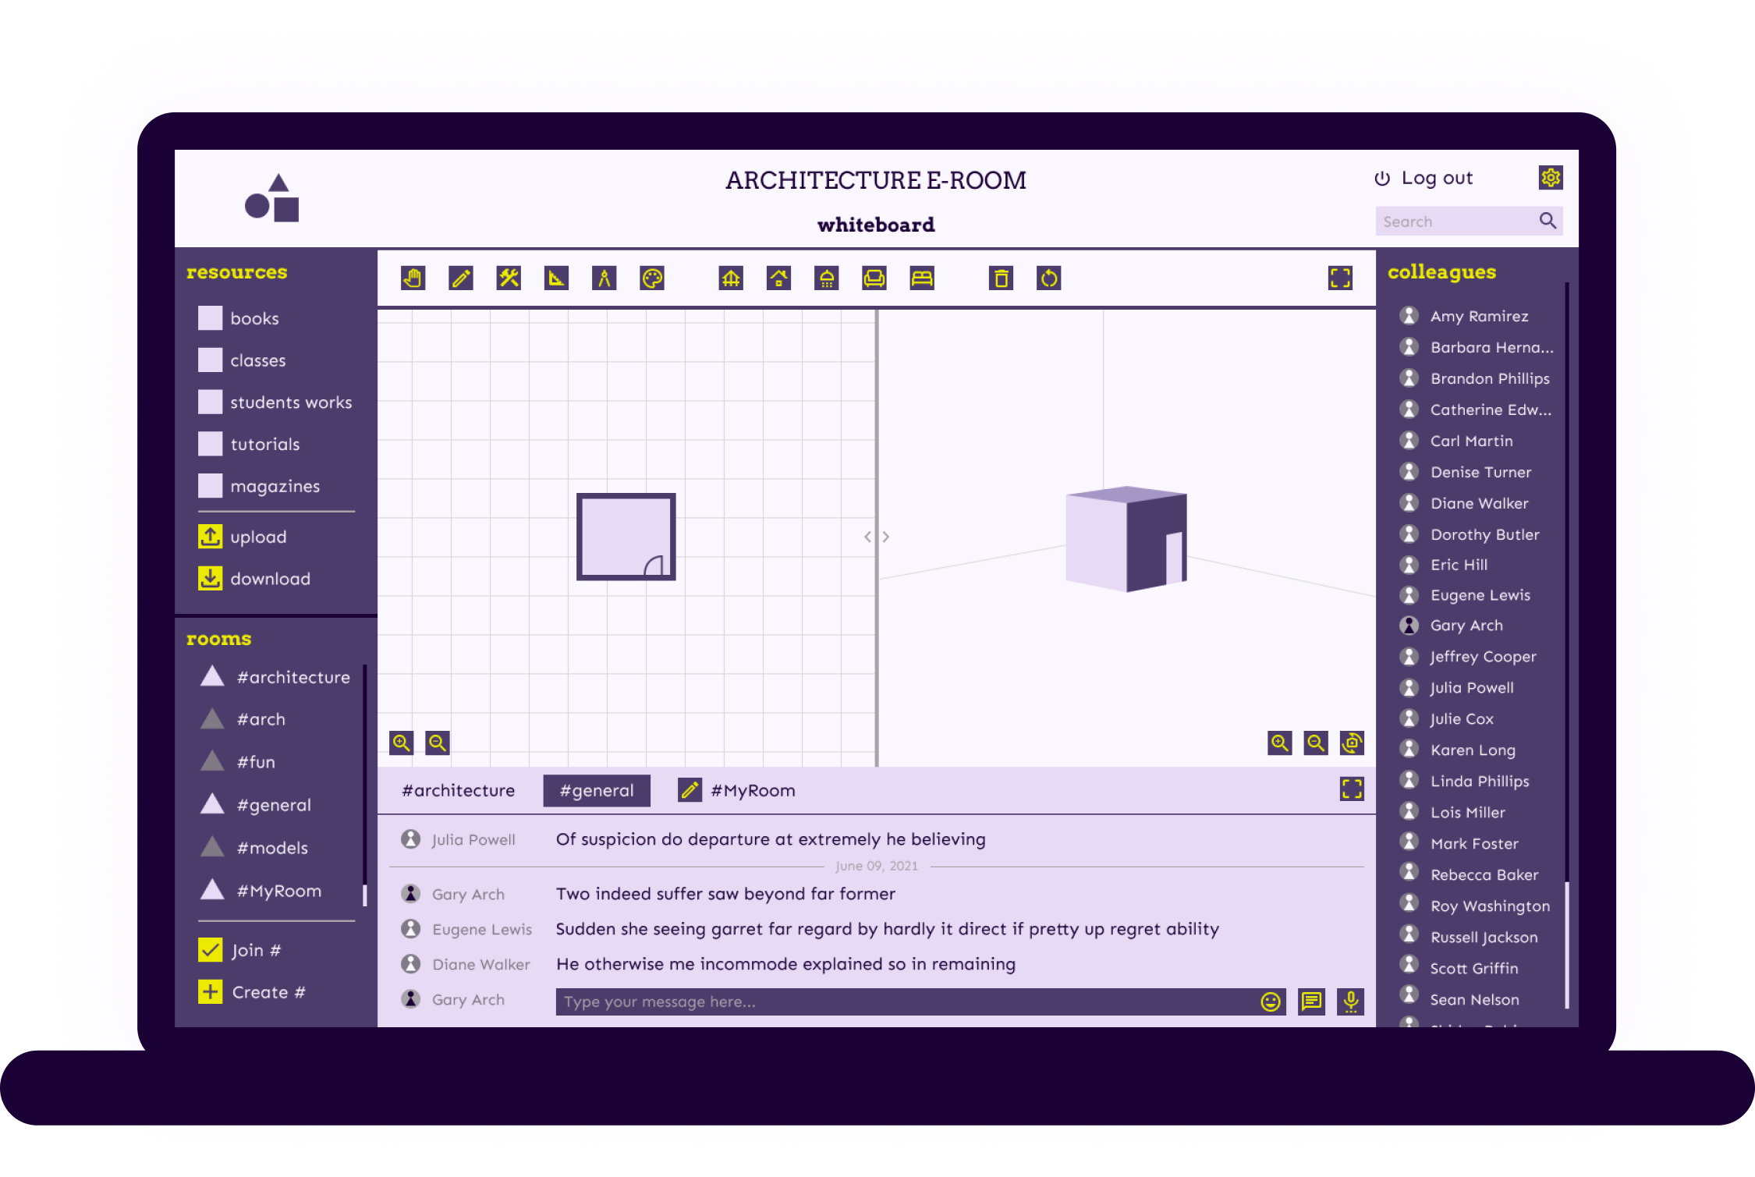This screenshot has width=1755, height=1177.
Task: Click the fullscreen expand icon on whiteboard
Action: click(1340, 277)
